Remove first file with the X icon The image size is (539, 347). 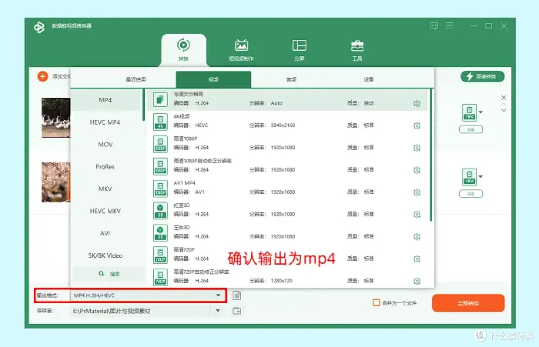(x=504, y=98)
